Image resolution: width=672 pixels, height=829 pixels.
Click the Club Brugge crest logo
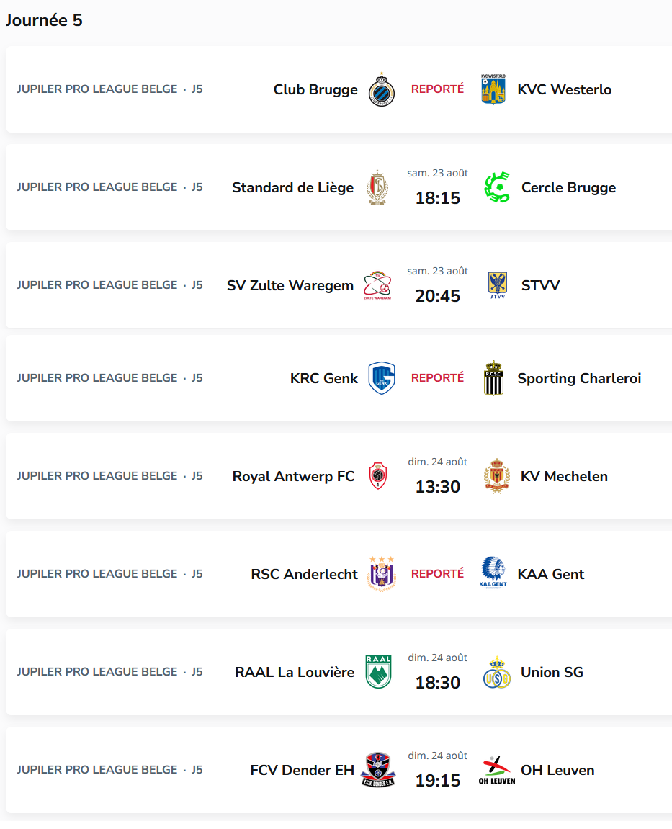pos(381,89)
